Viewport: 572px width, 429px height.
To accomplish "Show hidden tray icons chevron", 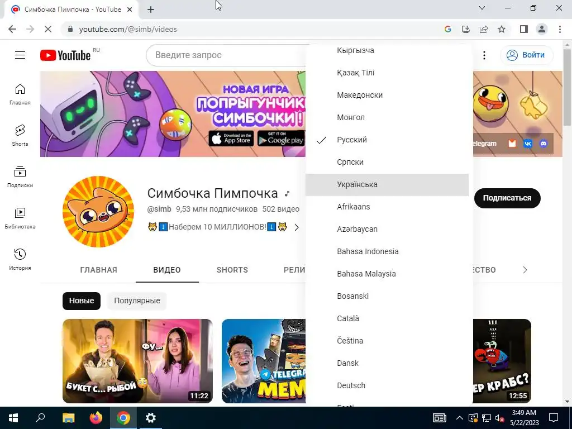I will pos(460,418).
